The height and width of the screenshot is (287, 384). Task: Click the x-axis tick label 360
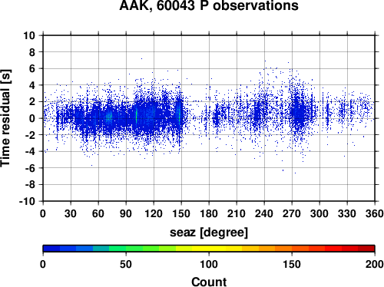coord(375,213)
